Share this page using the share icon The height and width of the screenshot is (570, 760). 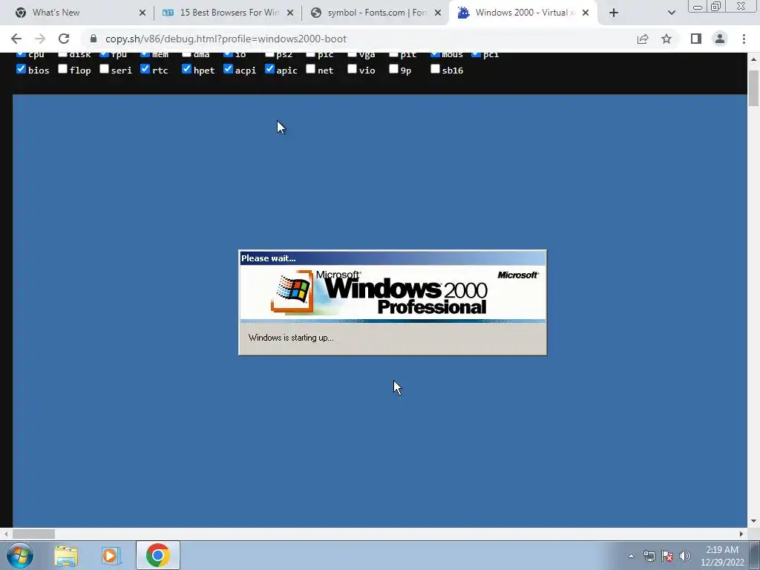[x=643, y=39]
